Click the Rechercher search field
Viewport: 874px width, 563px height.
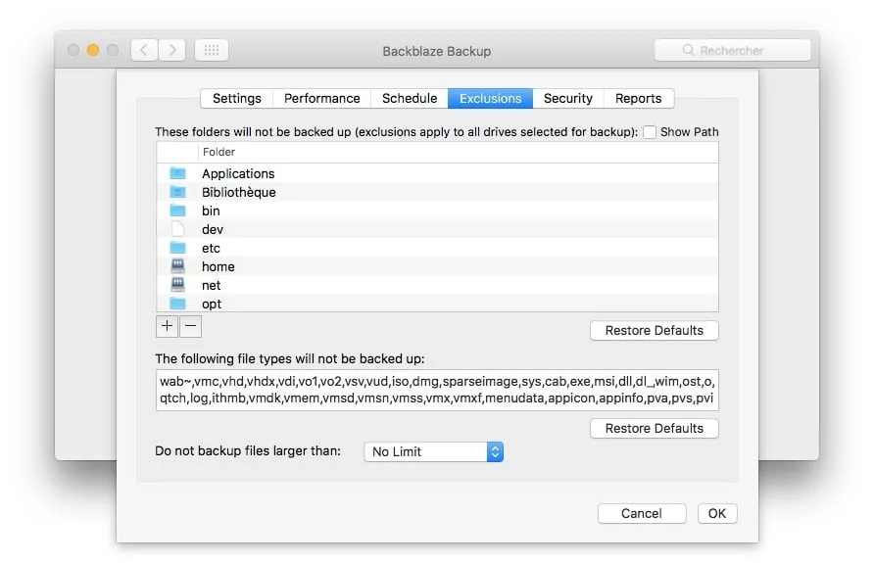(x=733, y=50)
